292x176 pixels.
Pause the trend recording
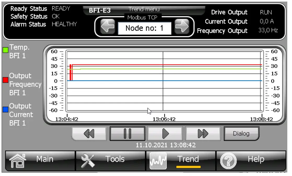[127, 134]
